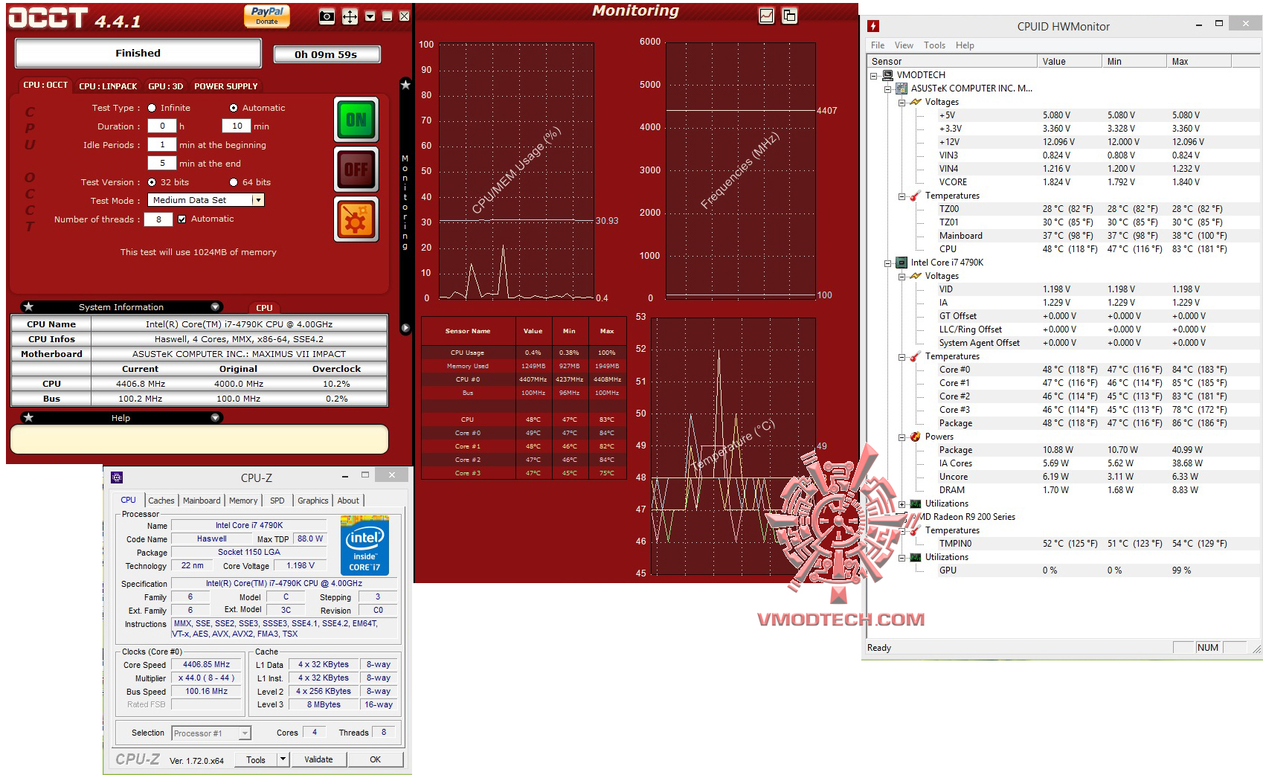This screenshot has height=775, width=1263.
Task: Open OCCT settings via the orange gear icon
Action: (356, 219)
